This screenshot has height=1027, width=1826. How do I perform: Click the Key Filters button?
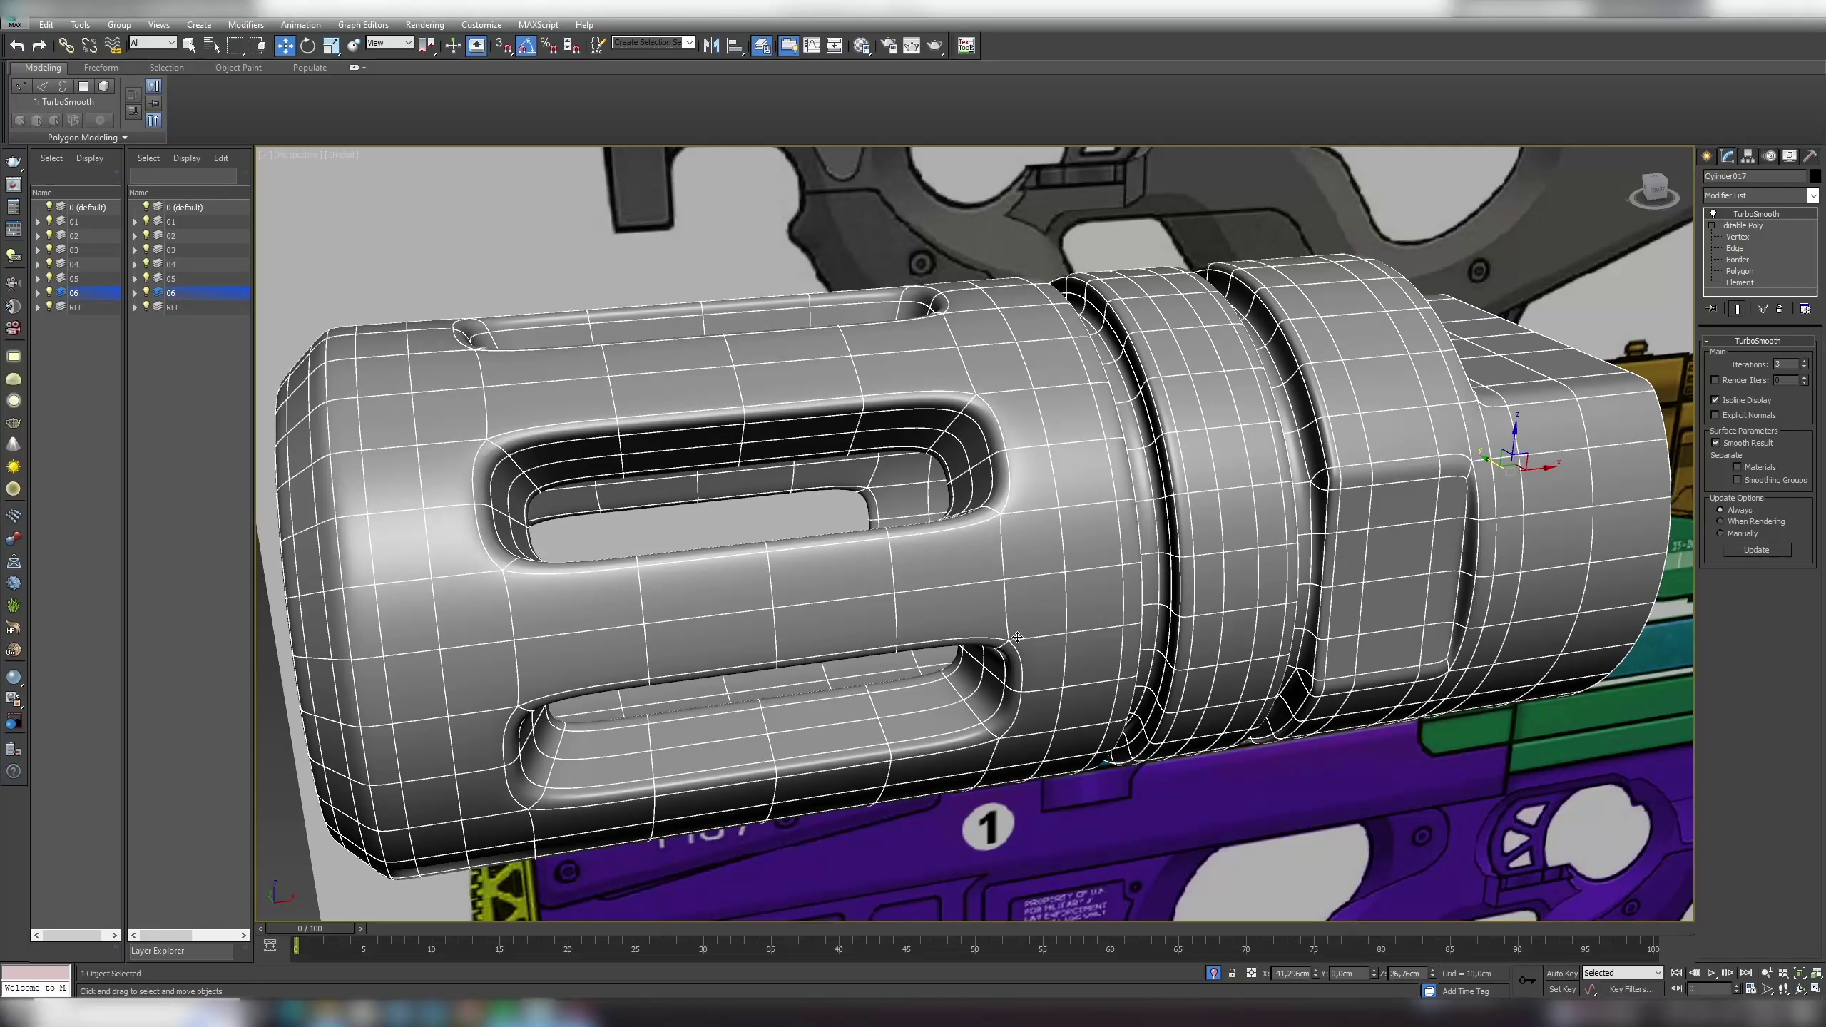pos(1631,989)
